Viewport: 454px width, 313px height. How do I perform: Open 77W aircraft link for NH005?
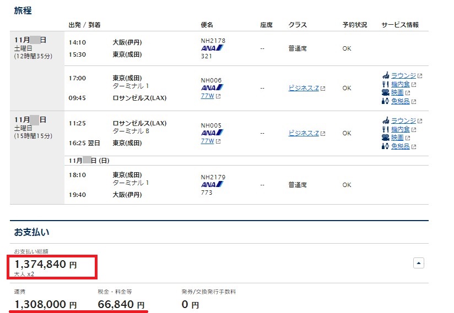[x=207, y=141]
